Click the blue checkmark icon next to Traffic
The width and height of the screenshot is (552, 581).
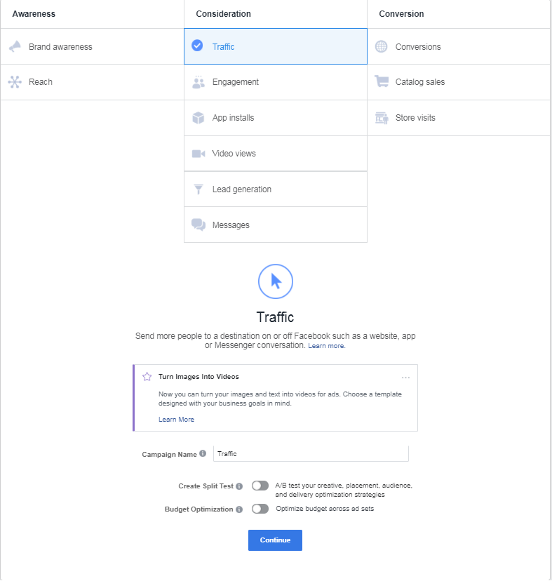click(197, 46)
